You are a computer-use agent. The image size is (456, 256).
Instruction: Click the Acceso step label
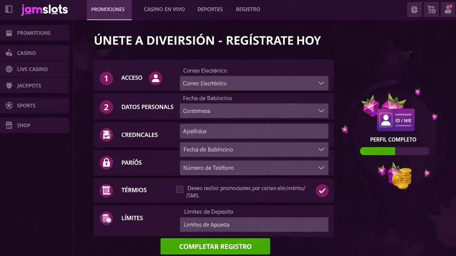(x=132, y=78)
